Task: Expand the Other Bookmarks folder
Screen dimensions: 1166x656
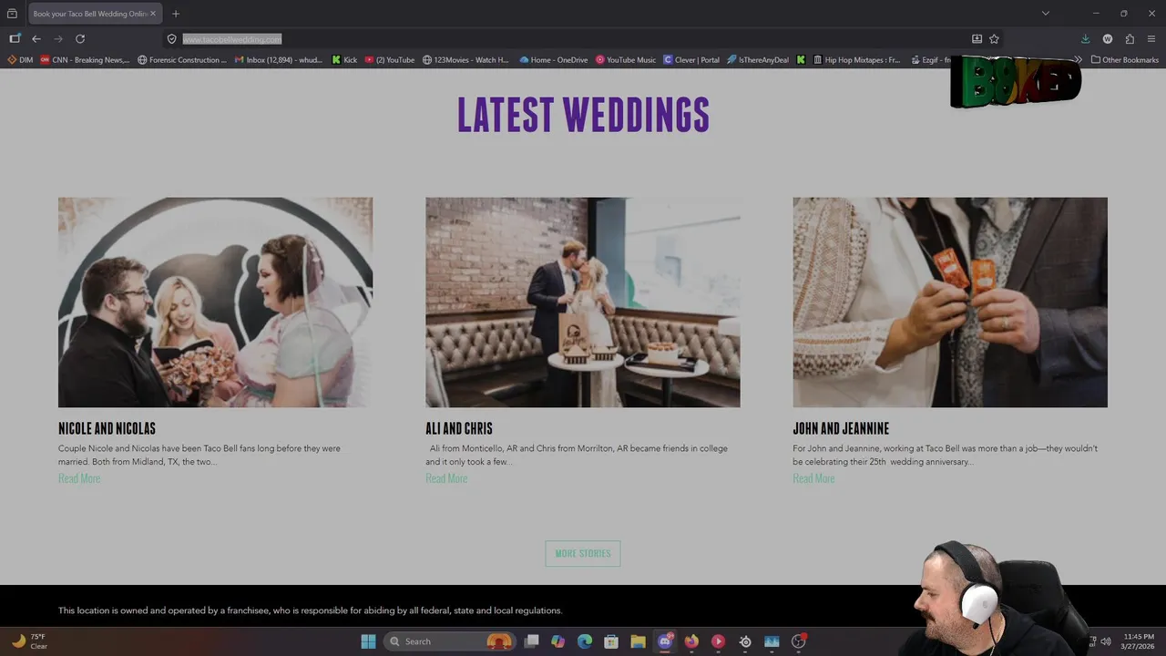Action: click(x=1124, y=60)
